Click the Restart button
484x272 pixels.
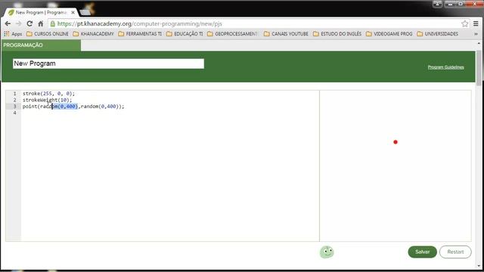(x=455, y=252)
